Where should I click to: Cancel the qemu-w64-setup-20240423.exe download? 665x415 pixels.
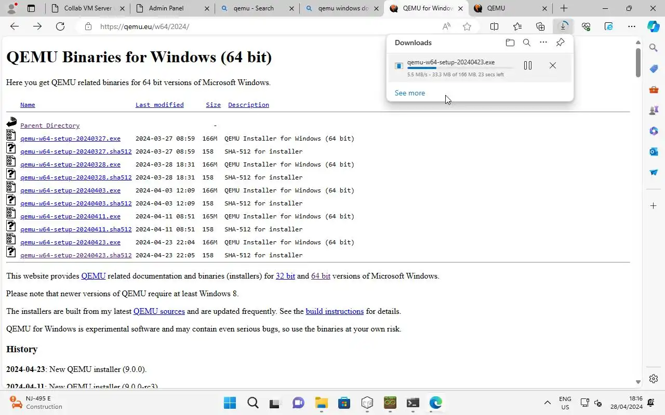pyautogui.click(x=553, y=65)
